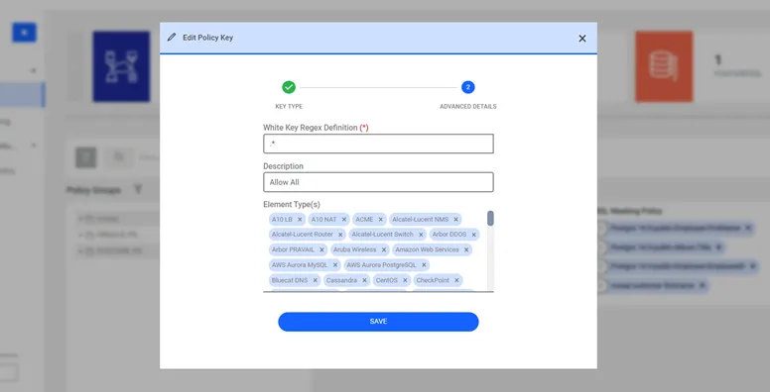The height and width of the screenshot is (392, 770).
Task: Click the Description field with Allow All
Action: click(378, 182)
